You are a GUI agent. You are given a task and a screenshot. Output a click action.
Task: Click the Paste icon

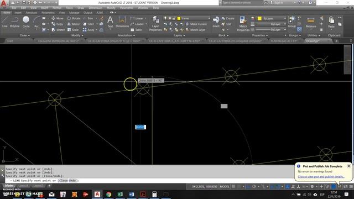[x=331, y=22]
